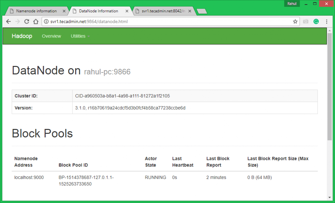This screenshot has height=203, width=335.
Task: Click the scrollbar down arrow
Action: point(329,197)
